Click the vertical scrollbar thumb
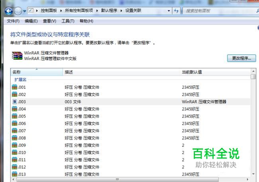Screen dimensions: 259x182 253,77
